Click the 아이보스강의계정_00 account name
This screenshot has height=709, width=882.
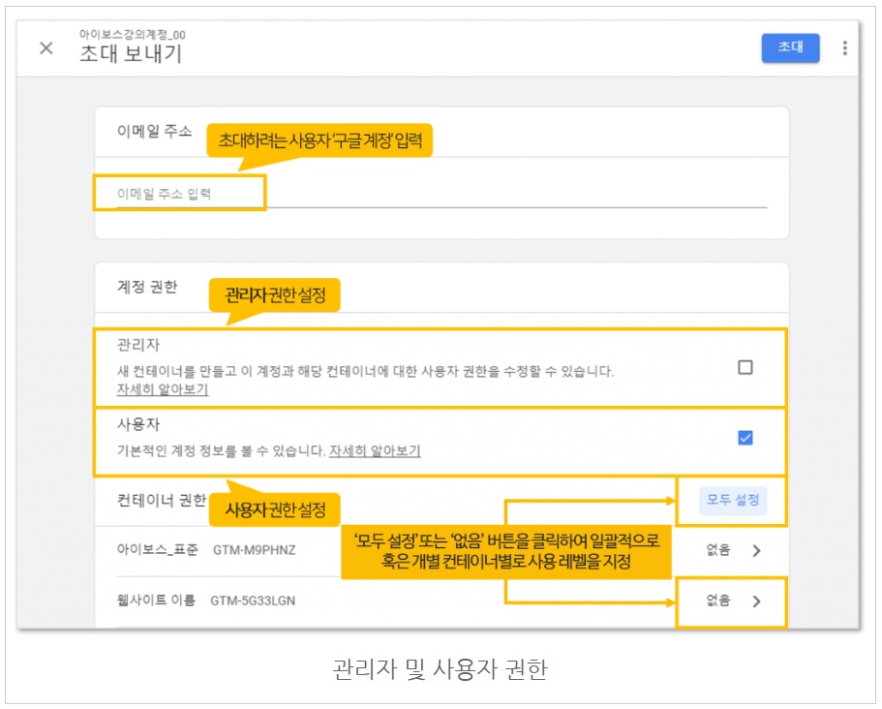[x=133, y=35]
